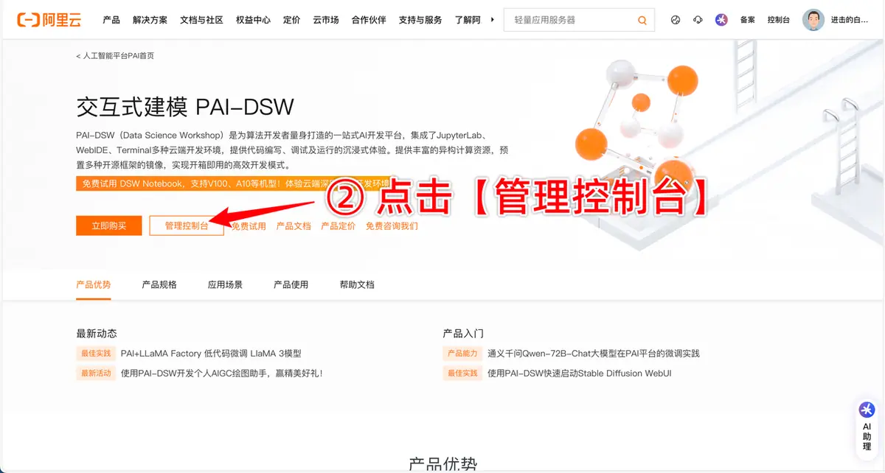Select the 产品优势 tab
The height and width of the screenshot is (473, 885).
tap(94, 284)
